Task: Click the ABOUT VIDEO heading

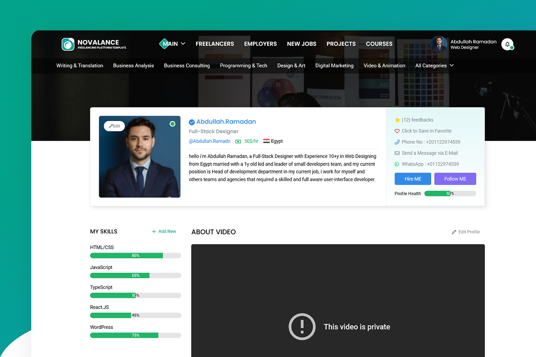Action: [x=214, y=232]
